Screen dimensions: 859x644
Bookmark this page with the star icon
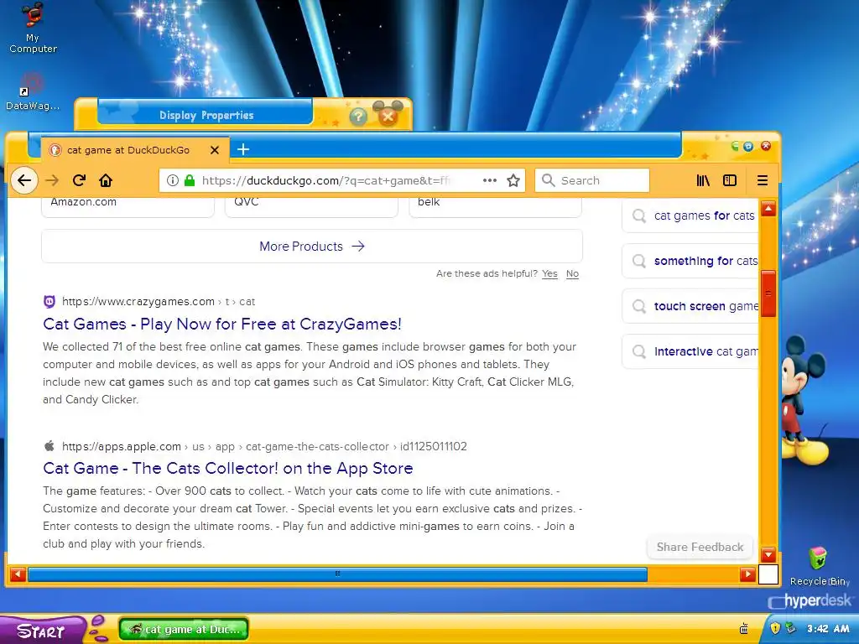(513, 180)
